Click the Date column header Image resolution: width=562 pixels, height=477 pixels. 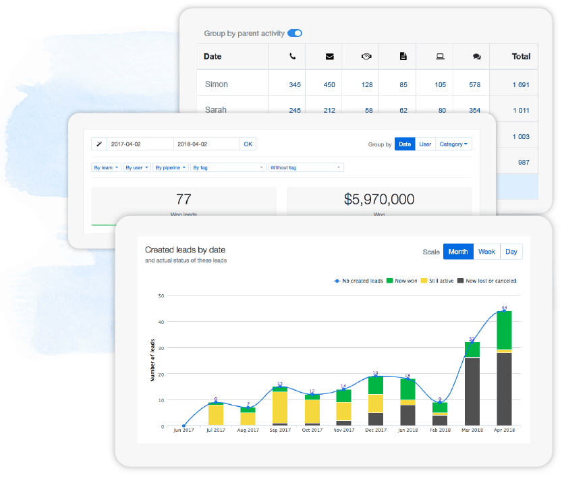point(213,56)
